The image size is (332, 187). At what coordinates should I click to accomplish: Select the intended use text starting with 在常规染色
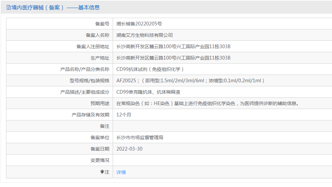pyautogui.click(x=208, y=104)
